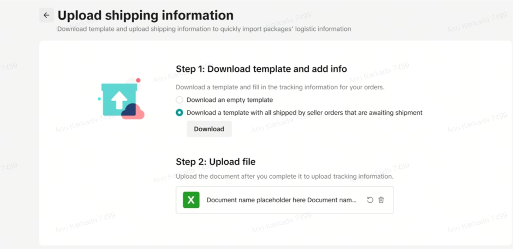Viewport: 513px width, 249px height.
Task: Click the "Upload shipping information" page heading
Action: 145,15
